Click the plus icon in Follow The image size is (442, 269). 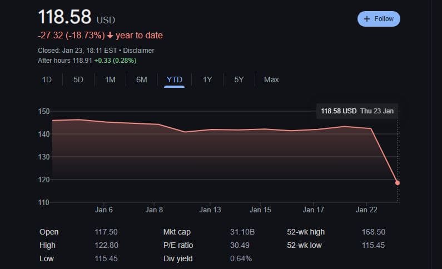click(366, 19)
